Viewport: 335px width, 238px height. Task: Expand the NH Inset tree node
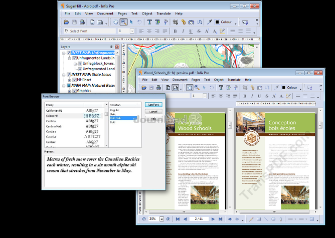tap(69, 80)
